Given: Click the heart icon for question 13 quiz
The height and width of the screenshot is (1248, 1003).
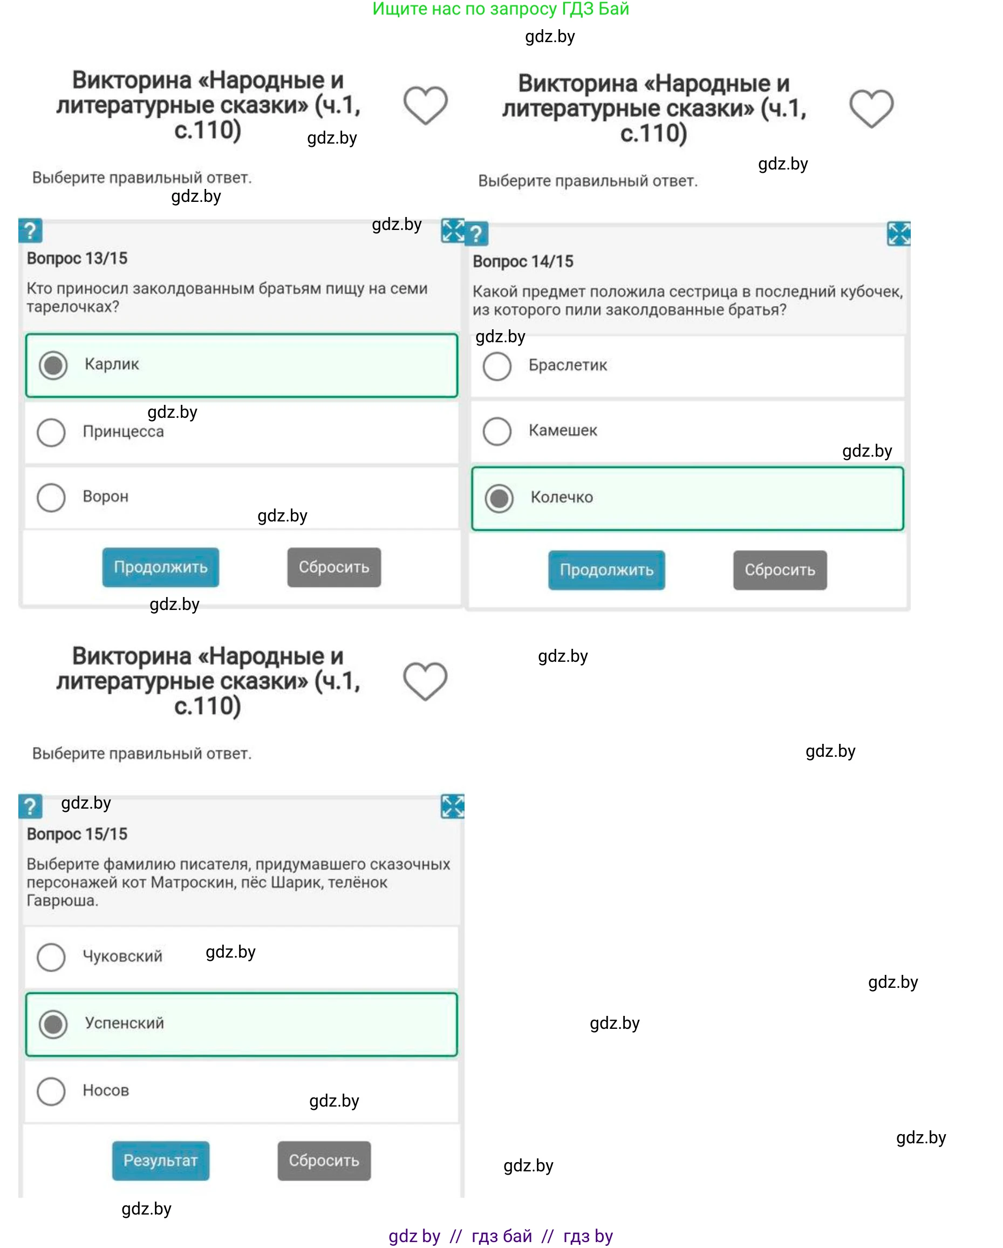Looking at the screenshot, I should [425, 105].
